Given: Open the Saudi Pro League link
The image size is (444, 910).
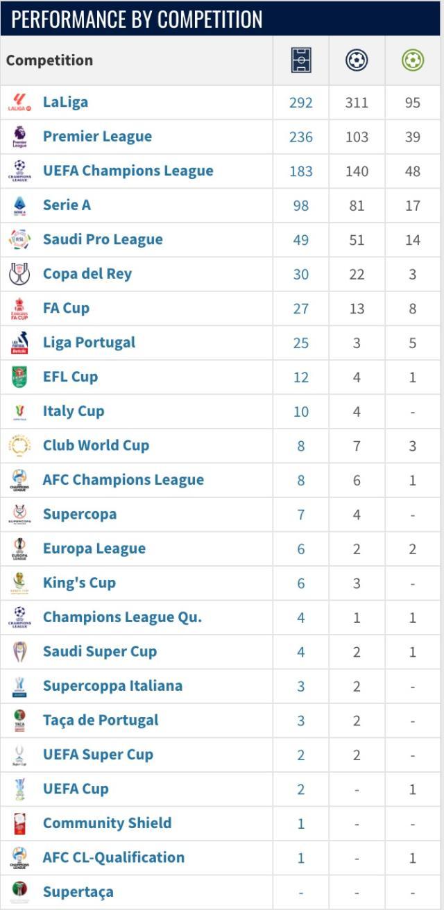Looking at the screenshot, I should click(103, 239).
